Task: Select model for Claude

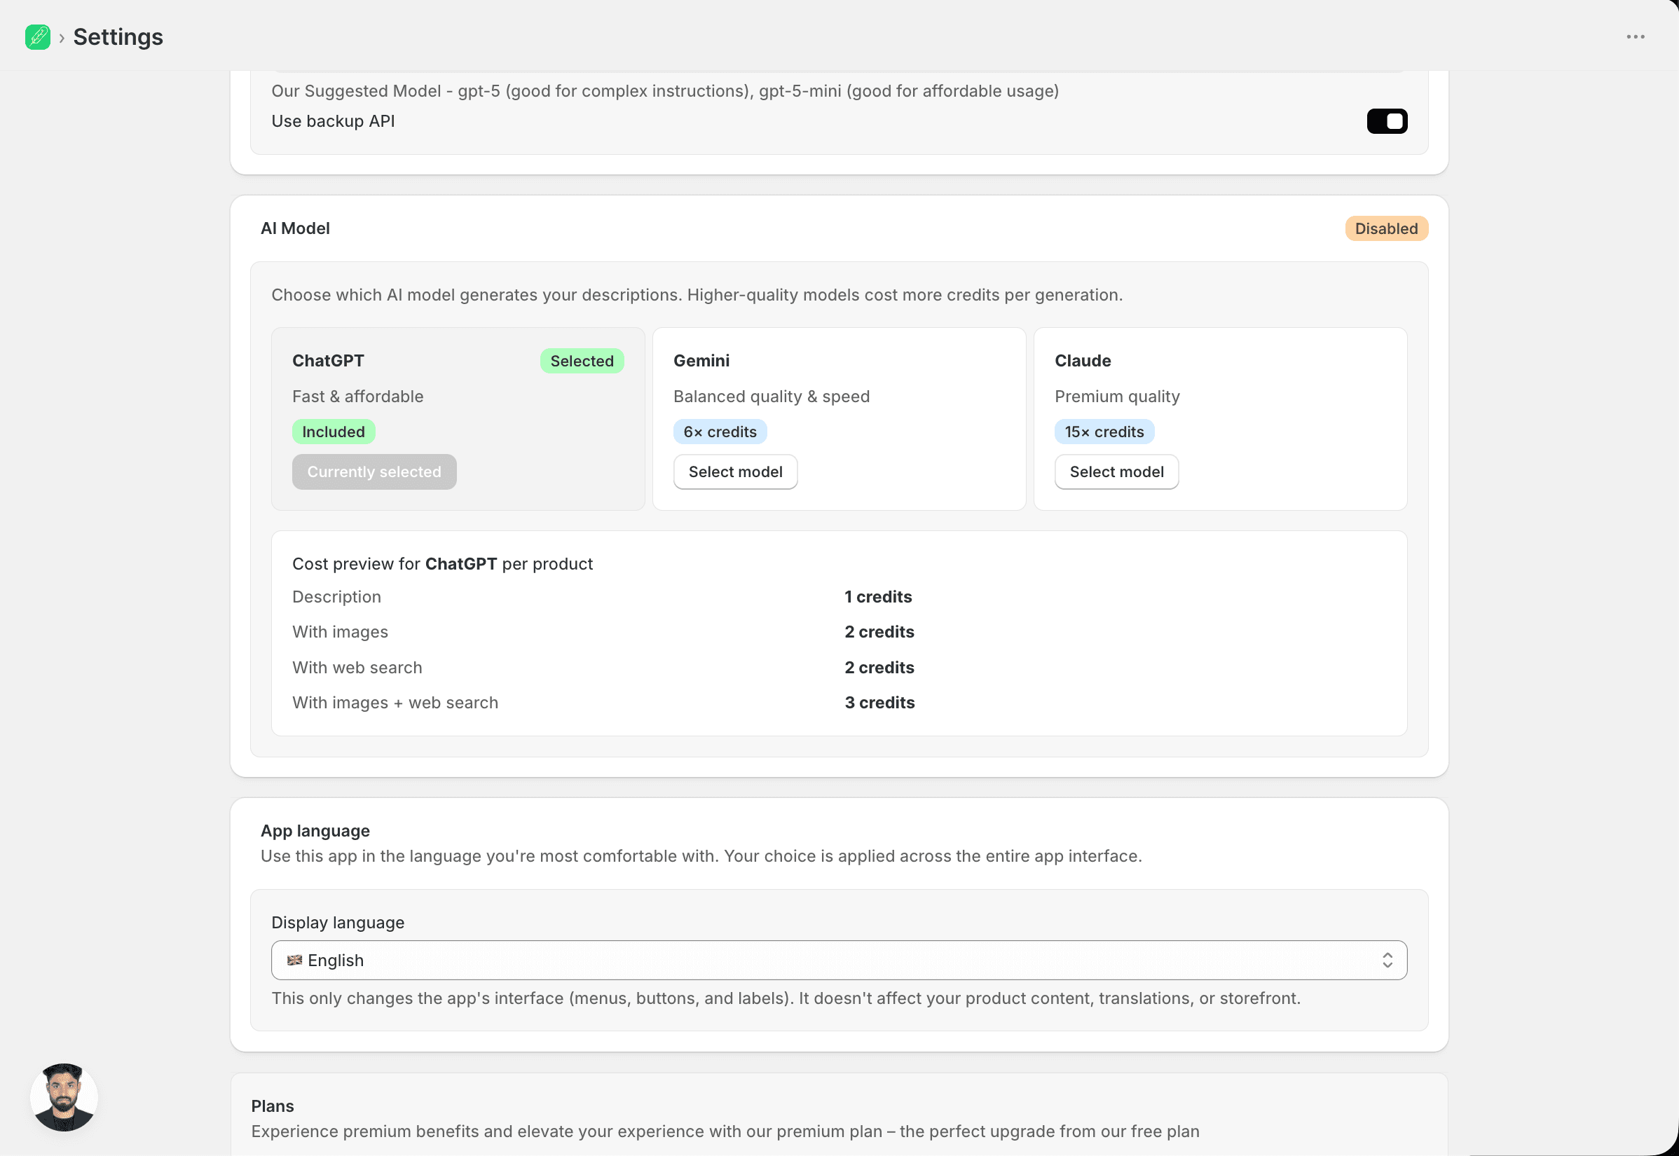Action: pos(1116,472)
